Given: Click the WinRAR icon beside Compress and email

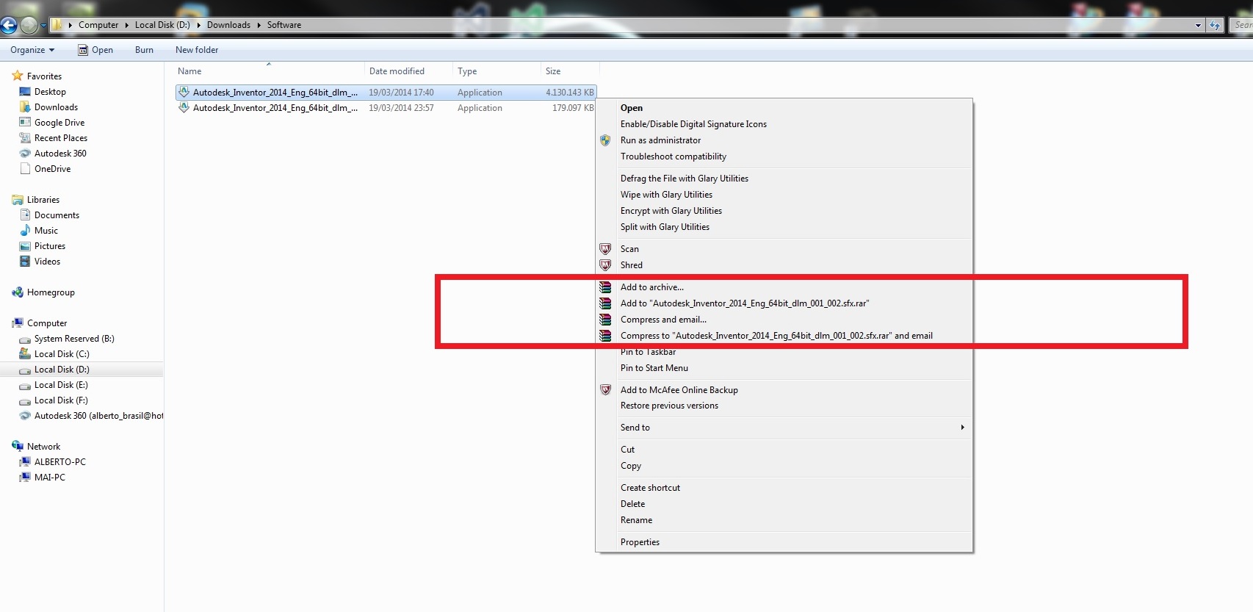Looking at the screenshot, I should (x=605, y=320).
